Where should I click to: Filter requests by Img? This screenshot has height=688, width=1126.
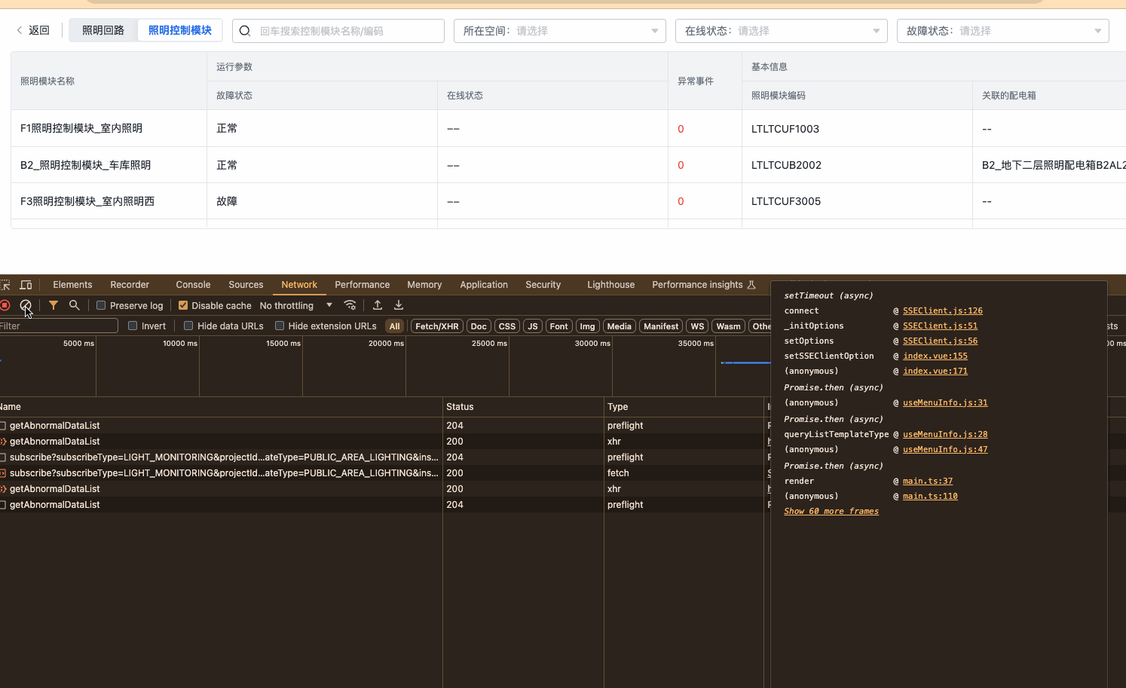tap(588, 326)
